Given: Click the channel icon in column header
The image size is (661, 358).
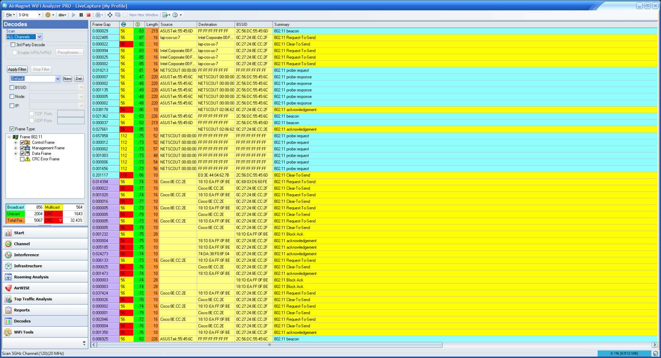Looking at the screenshot, I should point(123,24).
